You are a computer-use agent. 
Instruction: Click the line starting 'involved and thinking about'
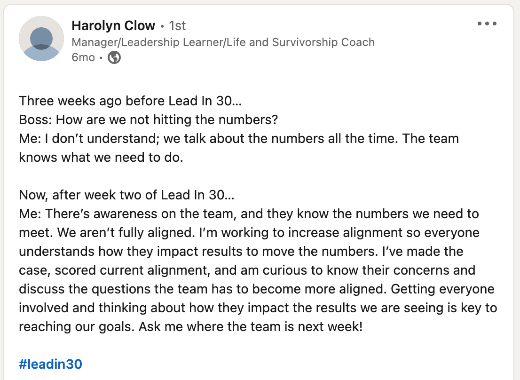coord(258,308)
